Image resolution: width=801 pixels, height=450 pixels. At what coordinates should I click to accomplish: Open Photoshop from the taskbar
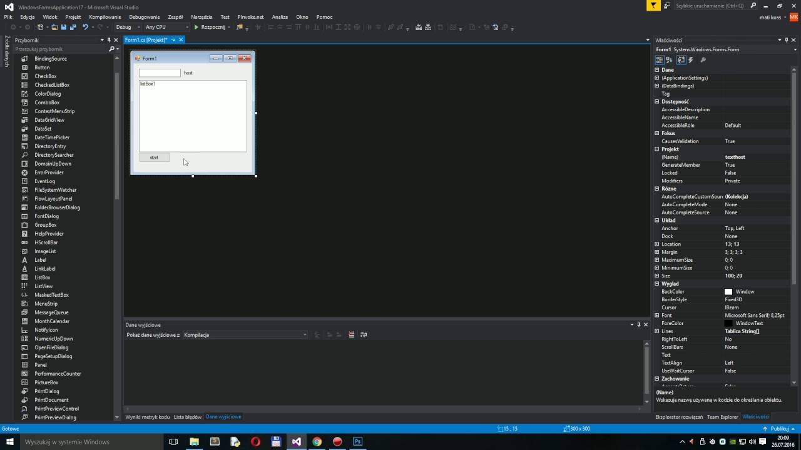(x=358, y=441)
